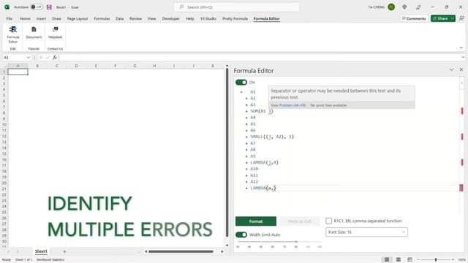Toggle the Formula Editor On switch
Screen dimensions: 468x263
(x=241, y=83)
